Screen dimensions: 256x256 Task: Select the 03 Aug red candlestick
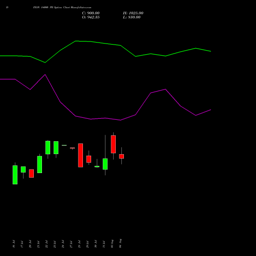click(113, 144)
